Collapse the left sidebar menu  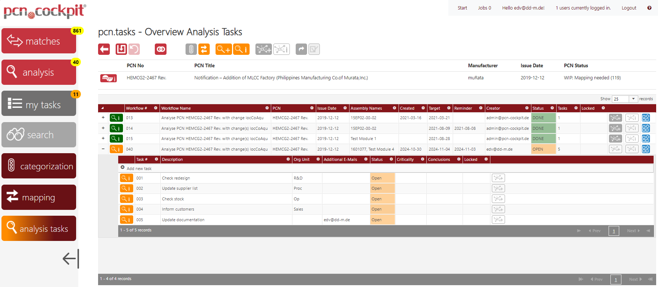coord(71,258)
